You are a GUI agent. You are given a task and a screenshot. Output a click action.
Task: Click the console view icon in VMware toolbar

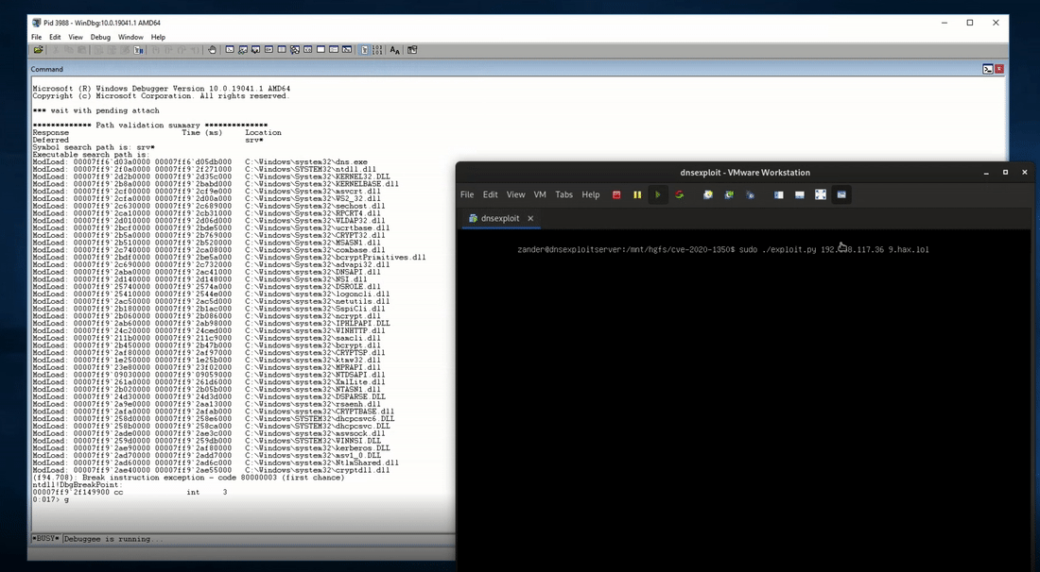click(841, 194)
